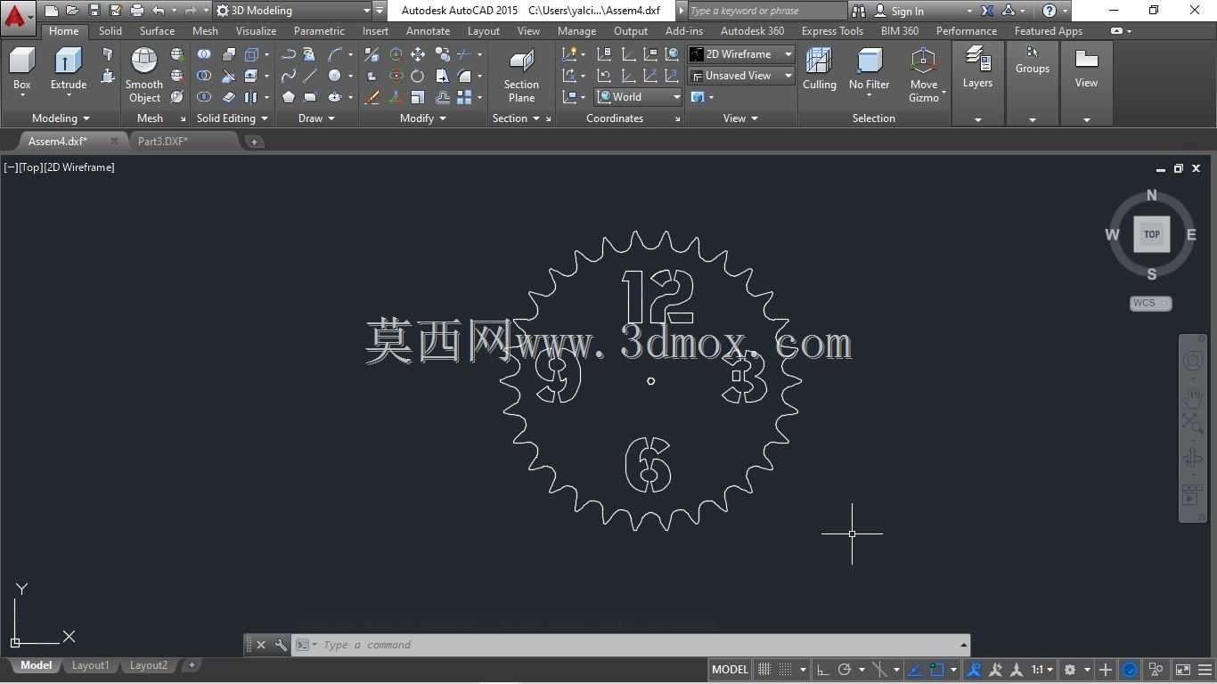Click the Undo arrow icon
The image size is (1217, 684).
click(158, 11)
